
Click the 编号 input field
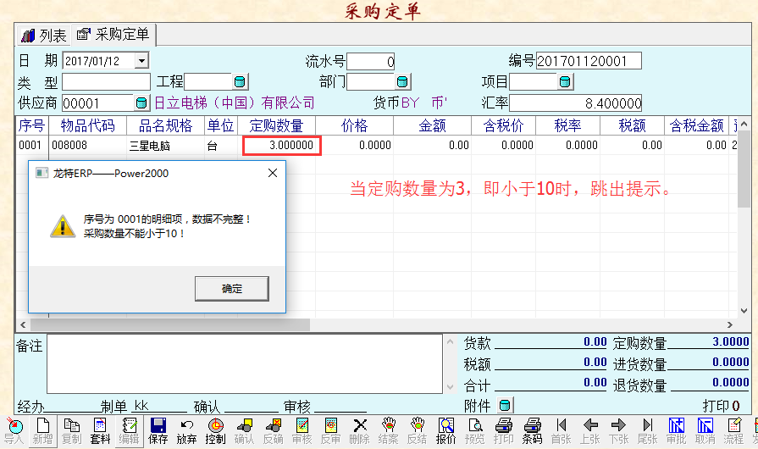[x=589, y=61]
